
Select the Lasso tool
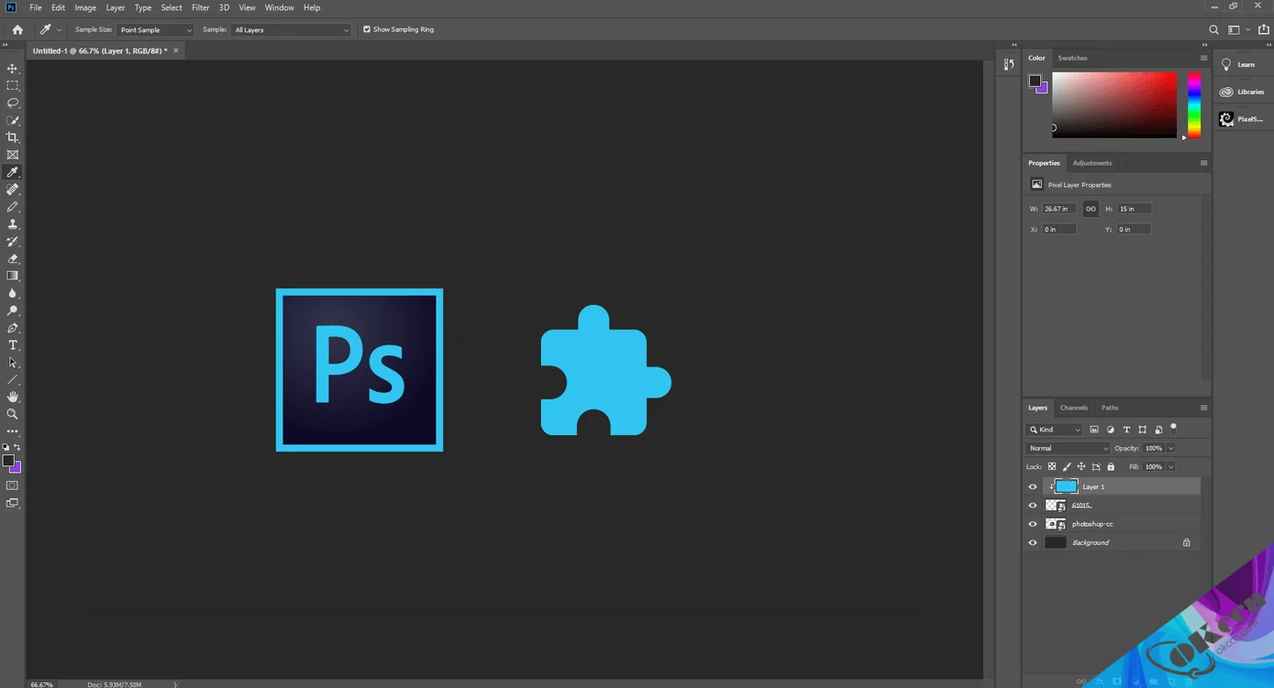pyautogui.click(x=13, y=104)
